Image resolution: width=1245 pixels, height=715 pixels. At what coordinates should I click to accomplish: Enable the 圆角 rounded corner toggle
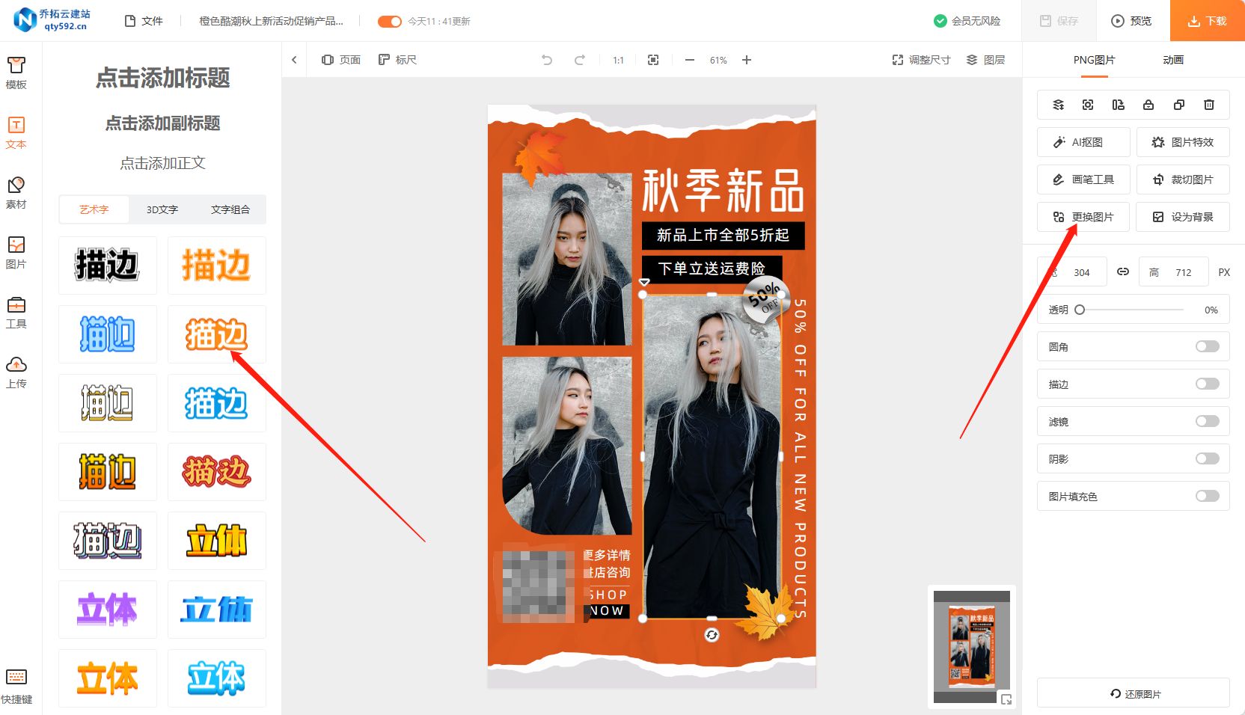pos(1208,346)
